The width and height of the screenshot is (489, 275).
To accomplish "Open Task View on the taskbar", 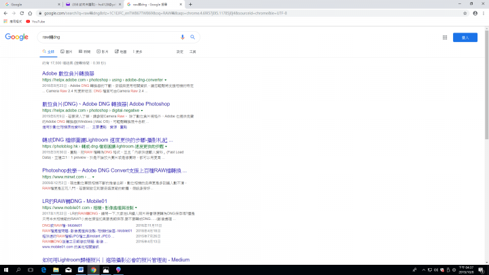I will tap(31, 270).
